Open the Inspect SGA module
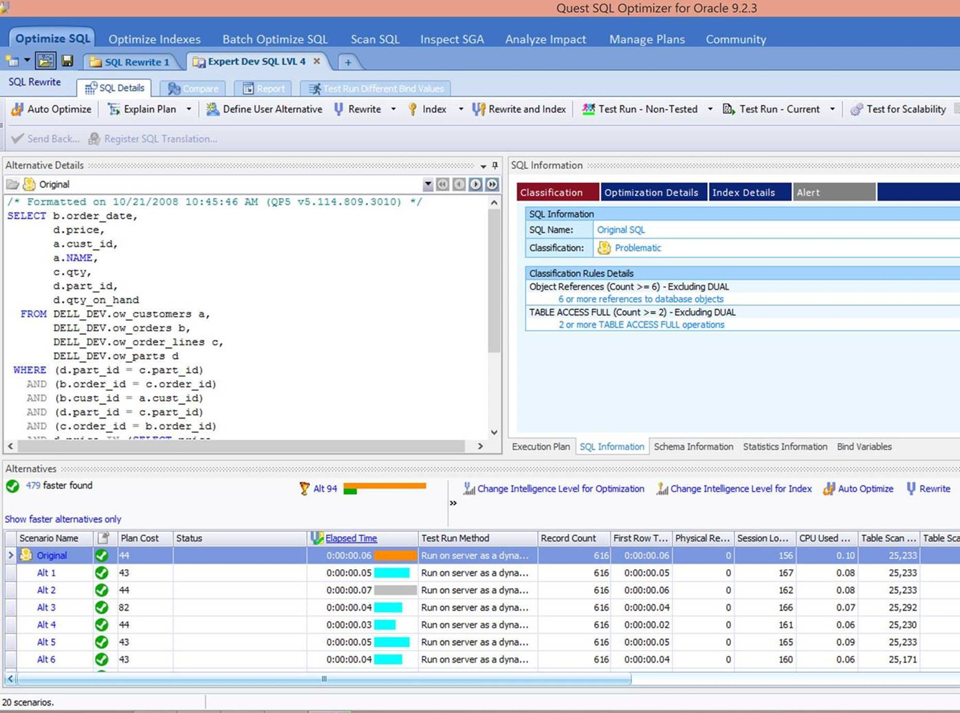 coord(452,39)
